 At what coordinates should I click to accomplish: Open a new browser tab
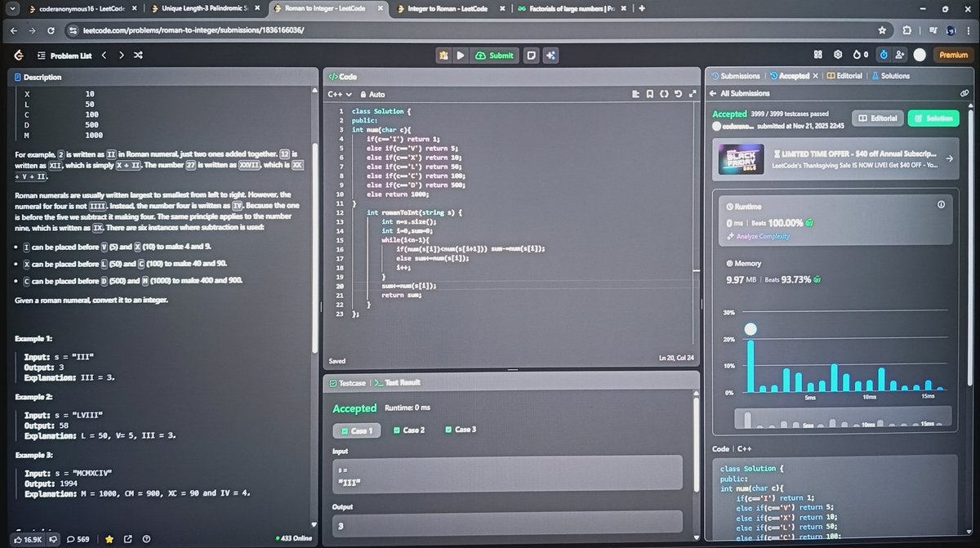(643, 8)
